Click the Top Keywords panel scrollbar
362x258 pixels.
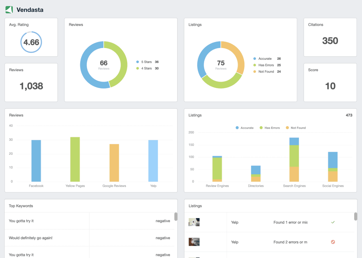pos(175,217)
